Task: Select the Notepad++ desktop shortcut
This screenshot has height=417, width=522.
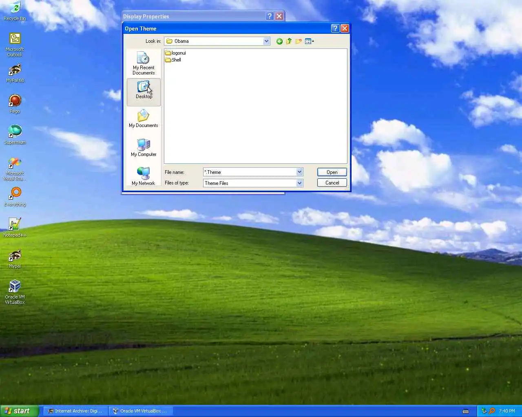Action: point(15,228)
